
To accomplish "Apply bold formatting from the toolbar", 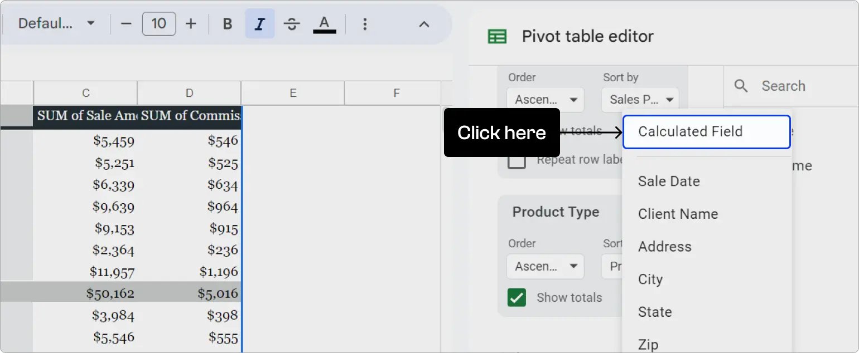I will tap(227, 23).
